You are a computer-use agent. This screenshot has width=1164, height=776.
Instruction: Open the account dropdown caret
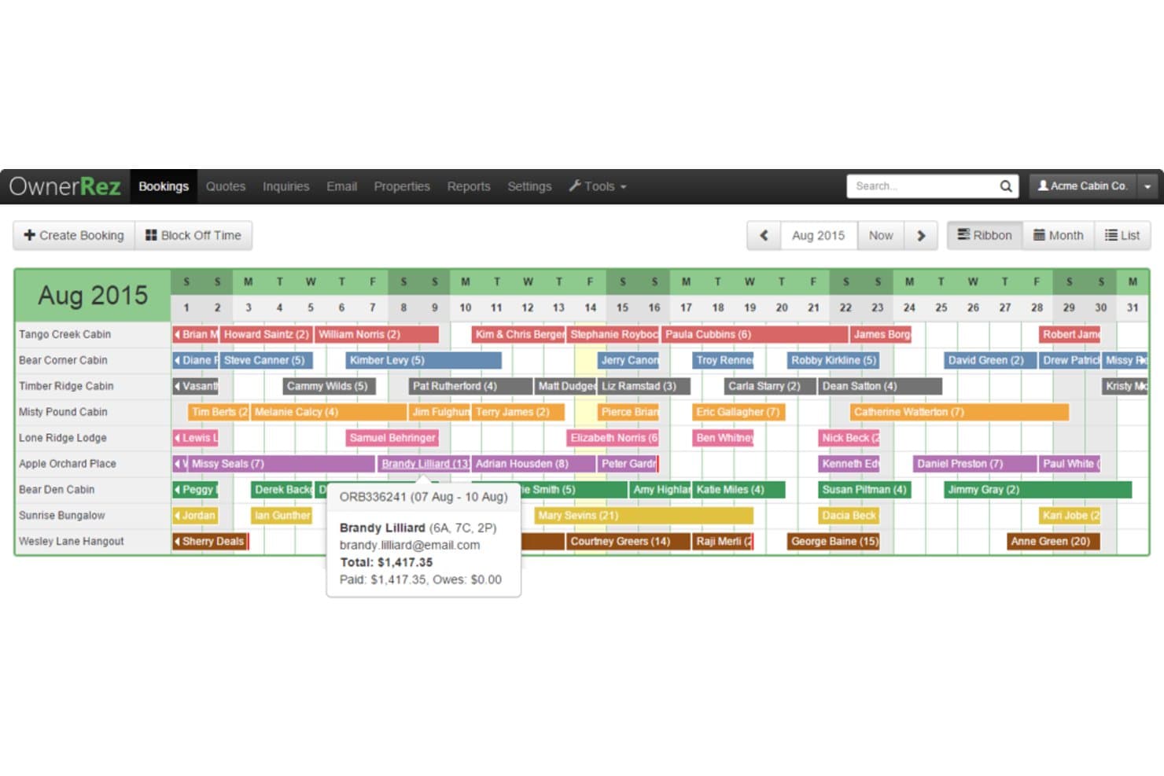click(x=1147, y=186)
